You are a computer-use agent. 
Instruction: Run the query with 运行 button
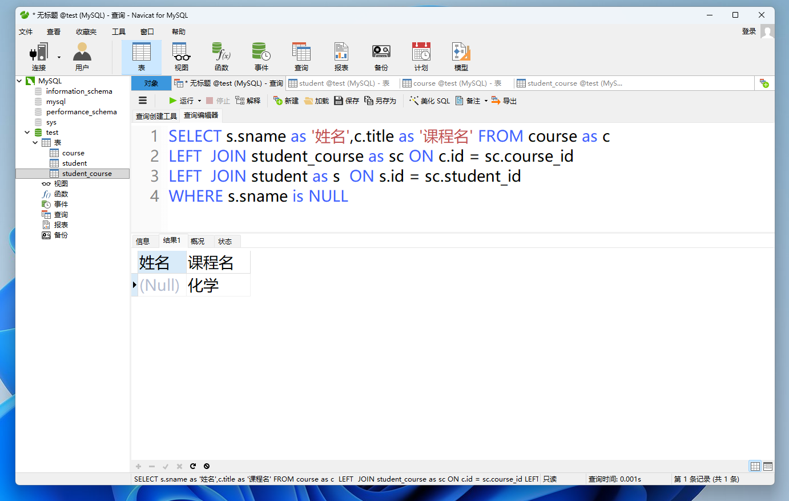182,101
